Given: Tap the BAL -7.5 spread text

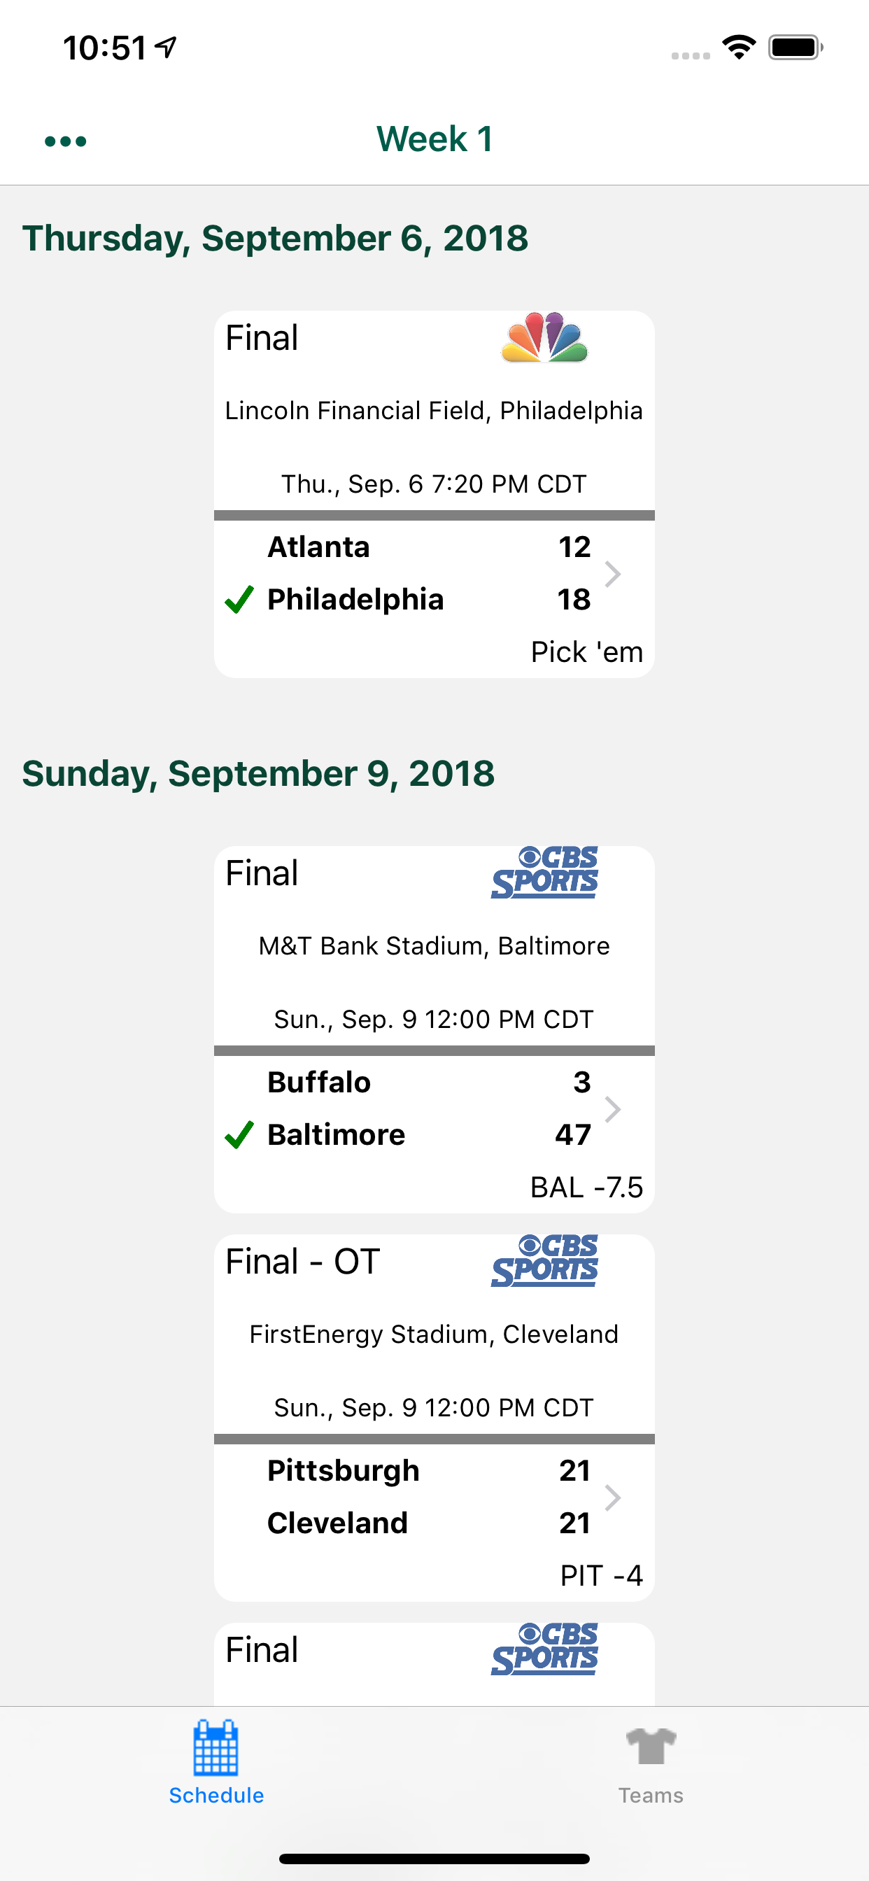Looking at the screenshot, I should [x=586, y=1188].
